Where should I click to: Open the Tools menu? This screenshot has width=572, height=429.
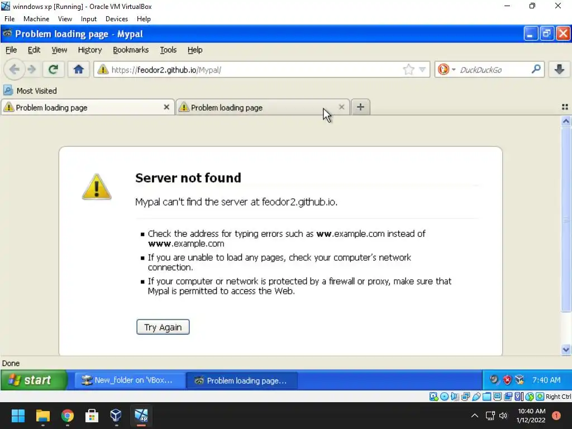coord(168,50)
